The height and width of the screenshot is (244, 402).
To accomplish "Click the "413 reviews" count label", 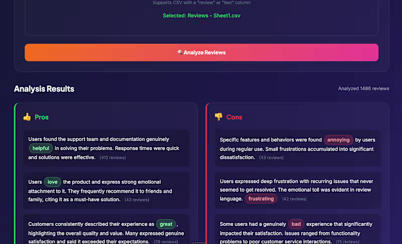I will [113, 158].
